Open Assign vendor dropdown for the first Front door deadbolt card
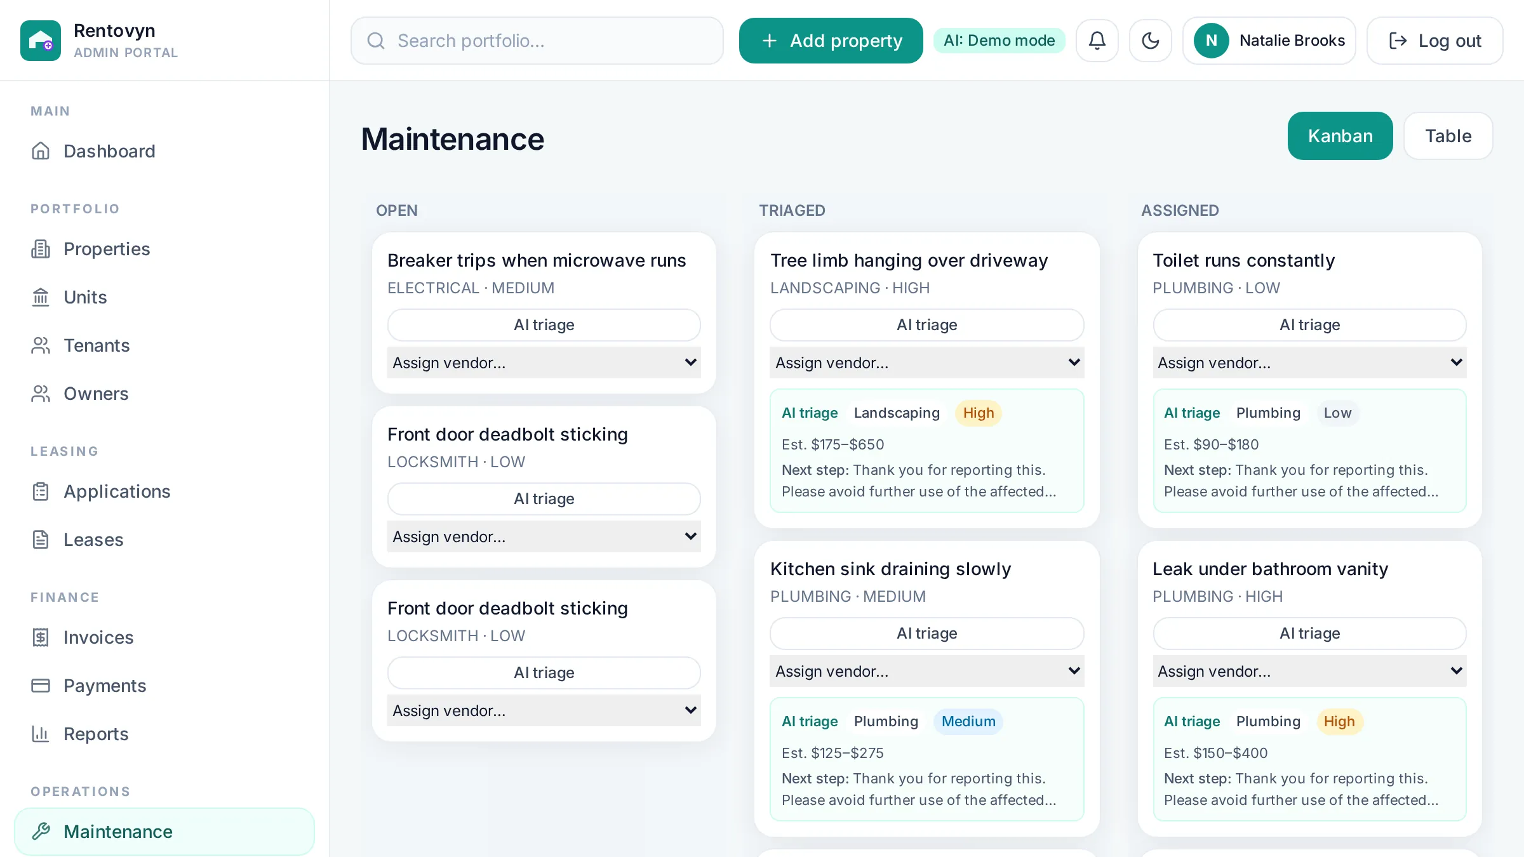The width and height of the screenshot is (1524, 857). [544, 536]
